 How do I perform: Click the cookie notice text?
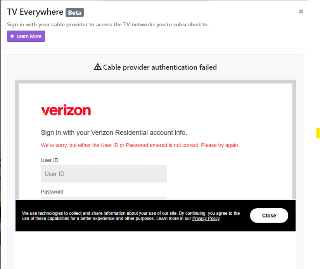[131, 216]
